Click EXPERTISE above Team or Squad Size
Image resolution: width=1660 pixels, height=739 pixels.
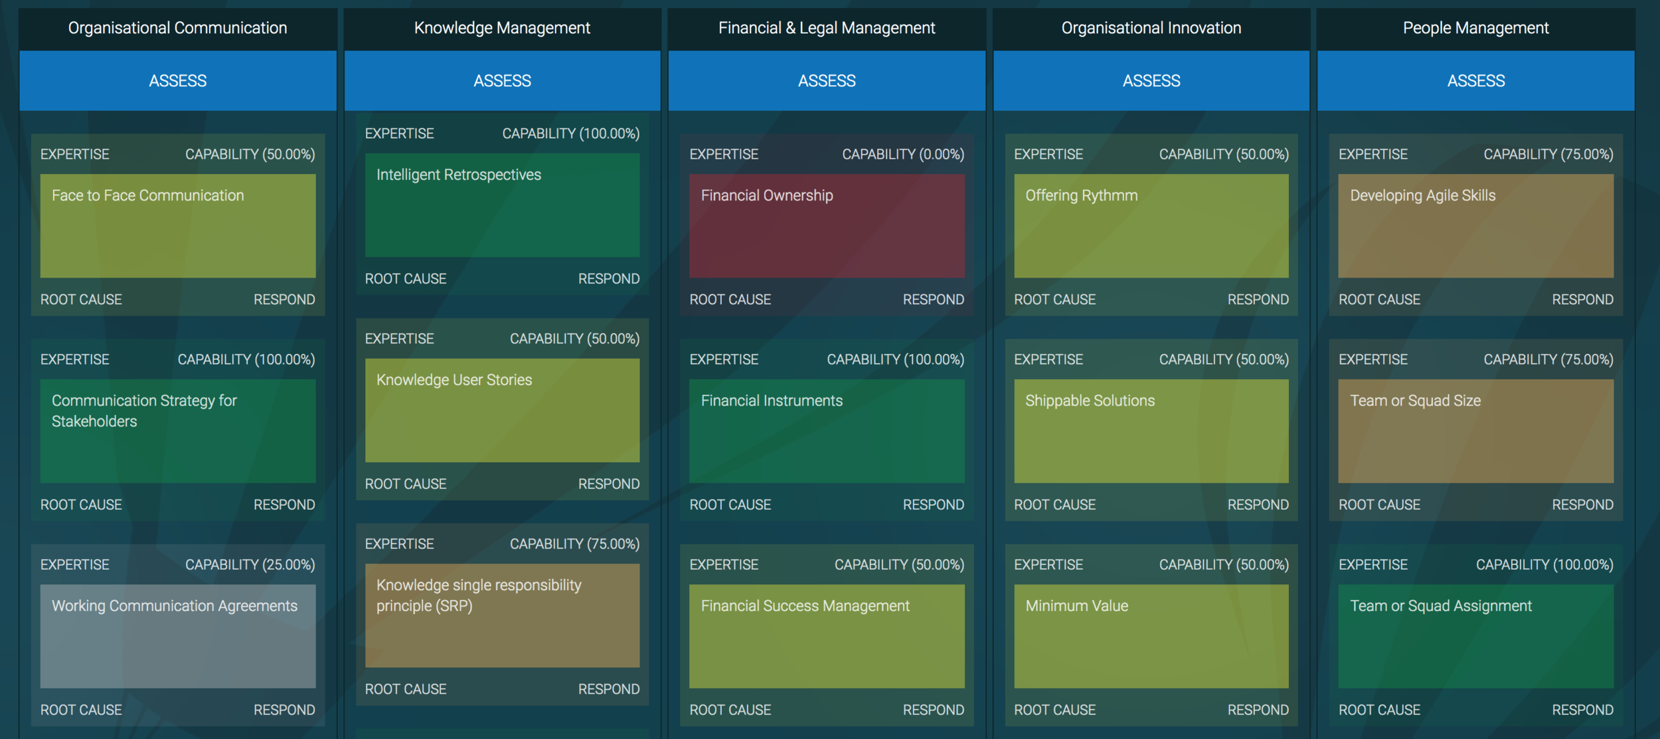1373,359
